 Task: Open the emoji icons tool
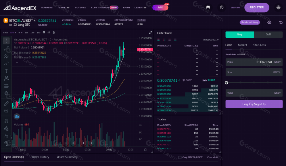click(6, 93)
